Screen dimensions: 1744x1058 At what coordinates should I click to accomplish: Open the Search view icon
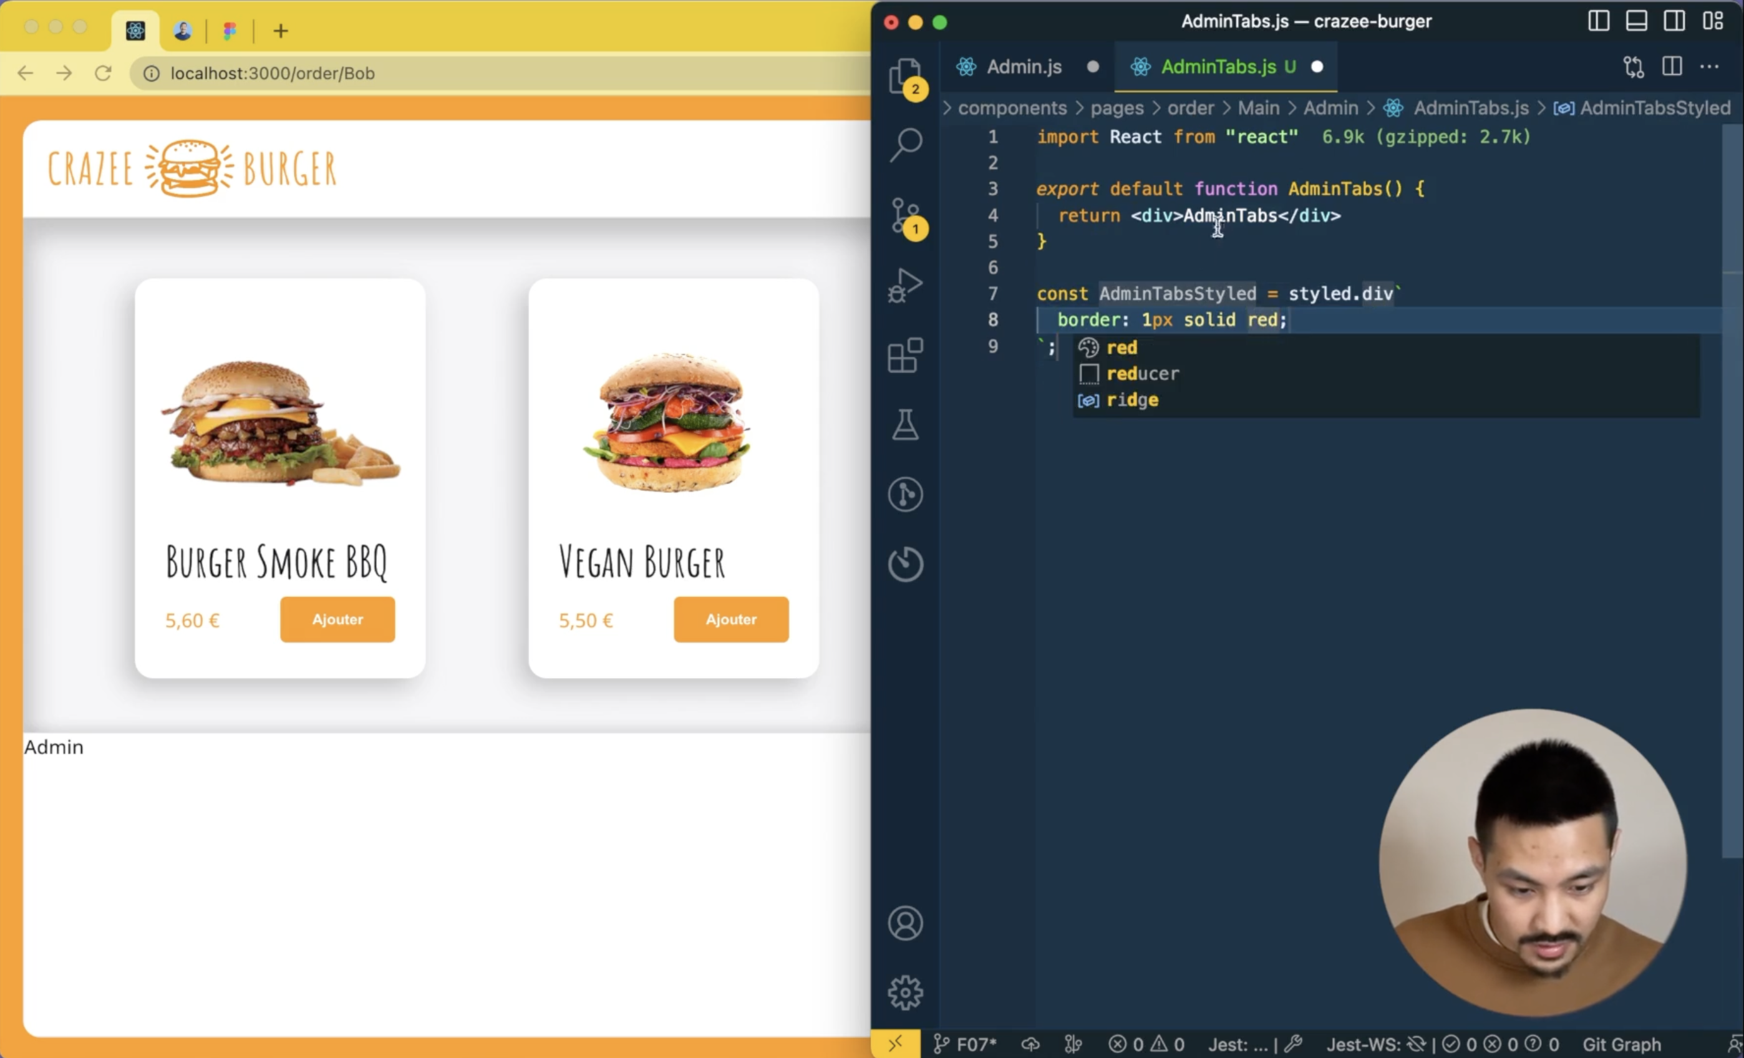pyautogui.click(x=905, y=144)
